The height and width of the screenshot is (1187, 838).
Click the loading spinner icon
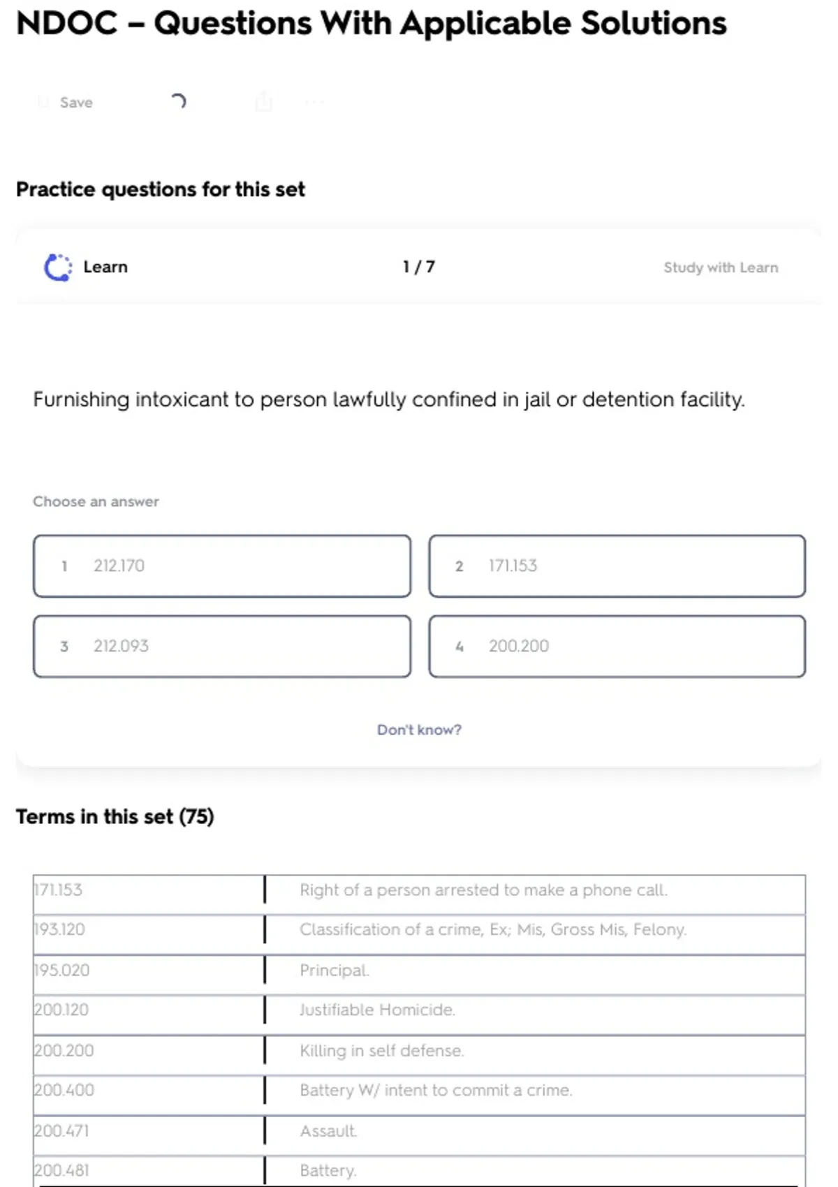(x=179, y=102)
